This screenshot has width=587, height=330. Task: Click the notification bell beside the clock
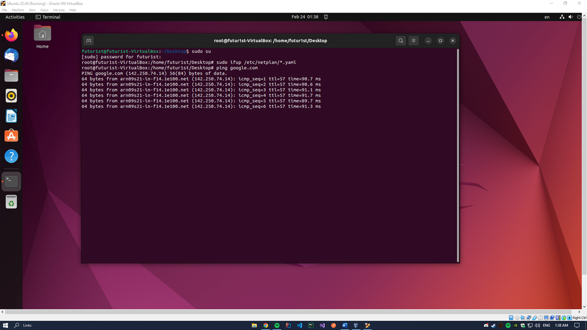point(326,17)
